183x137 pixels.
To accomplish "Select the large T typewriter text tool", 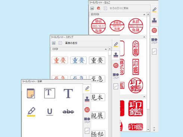I will click(x=68, y=93).
